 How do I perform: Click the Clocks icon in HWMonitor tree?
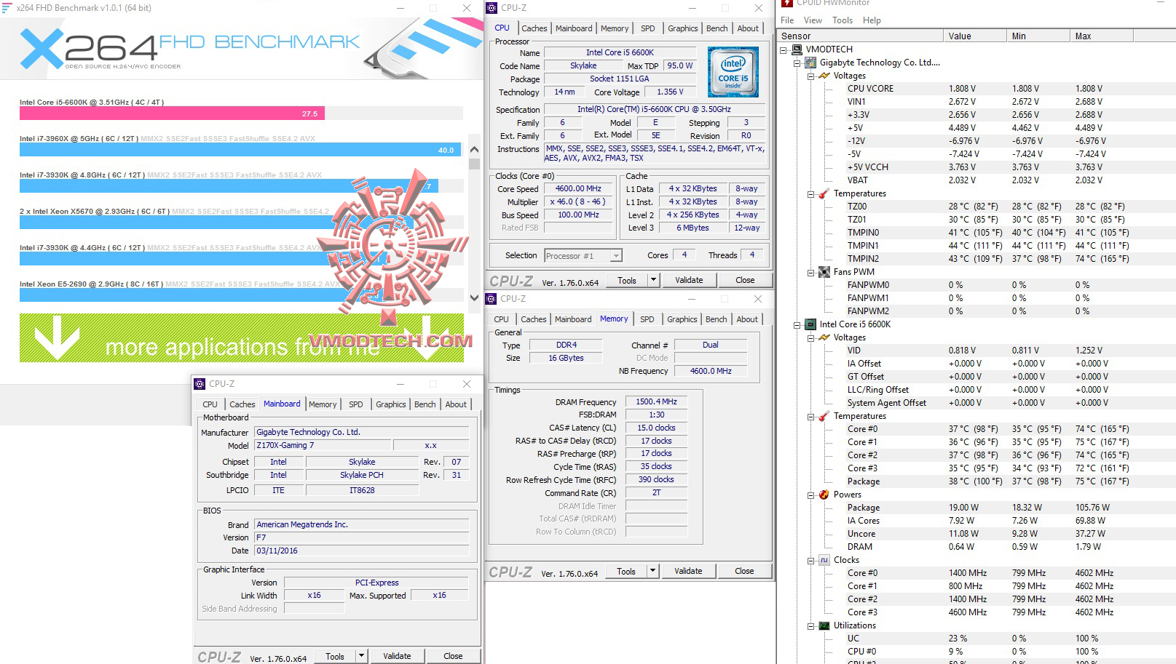click(824, 560)
